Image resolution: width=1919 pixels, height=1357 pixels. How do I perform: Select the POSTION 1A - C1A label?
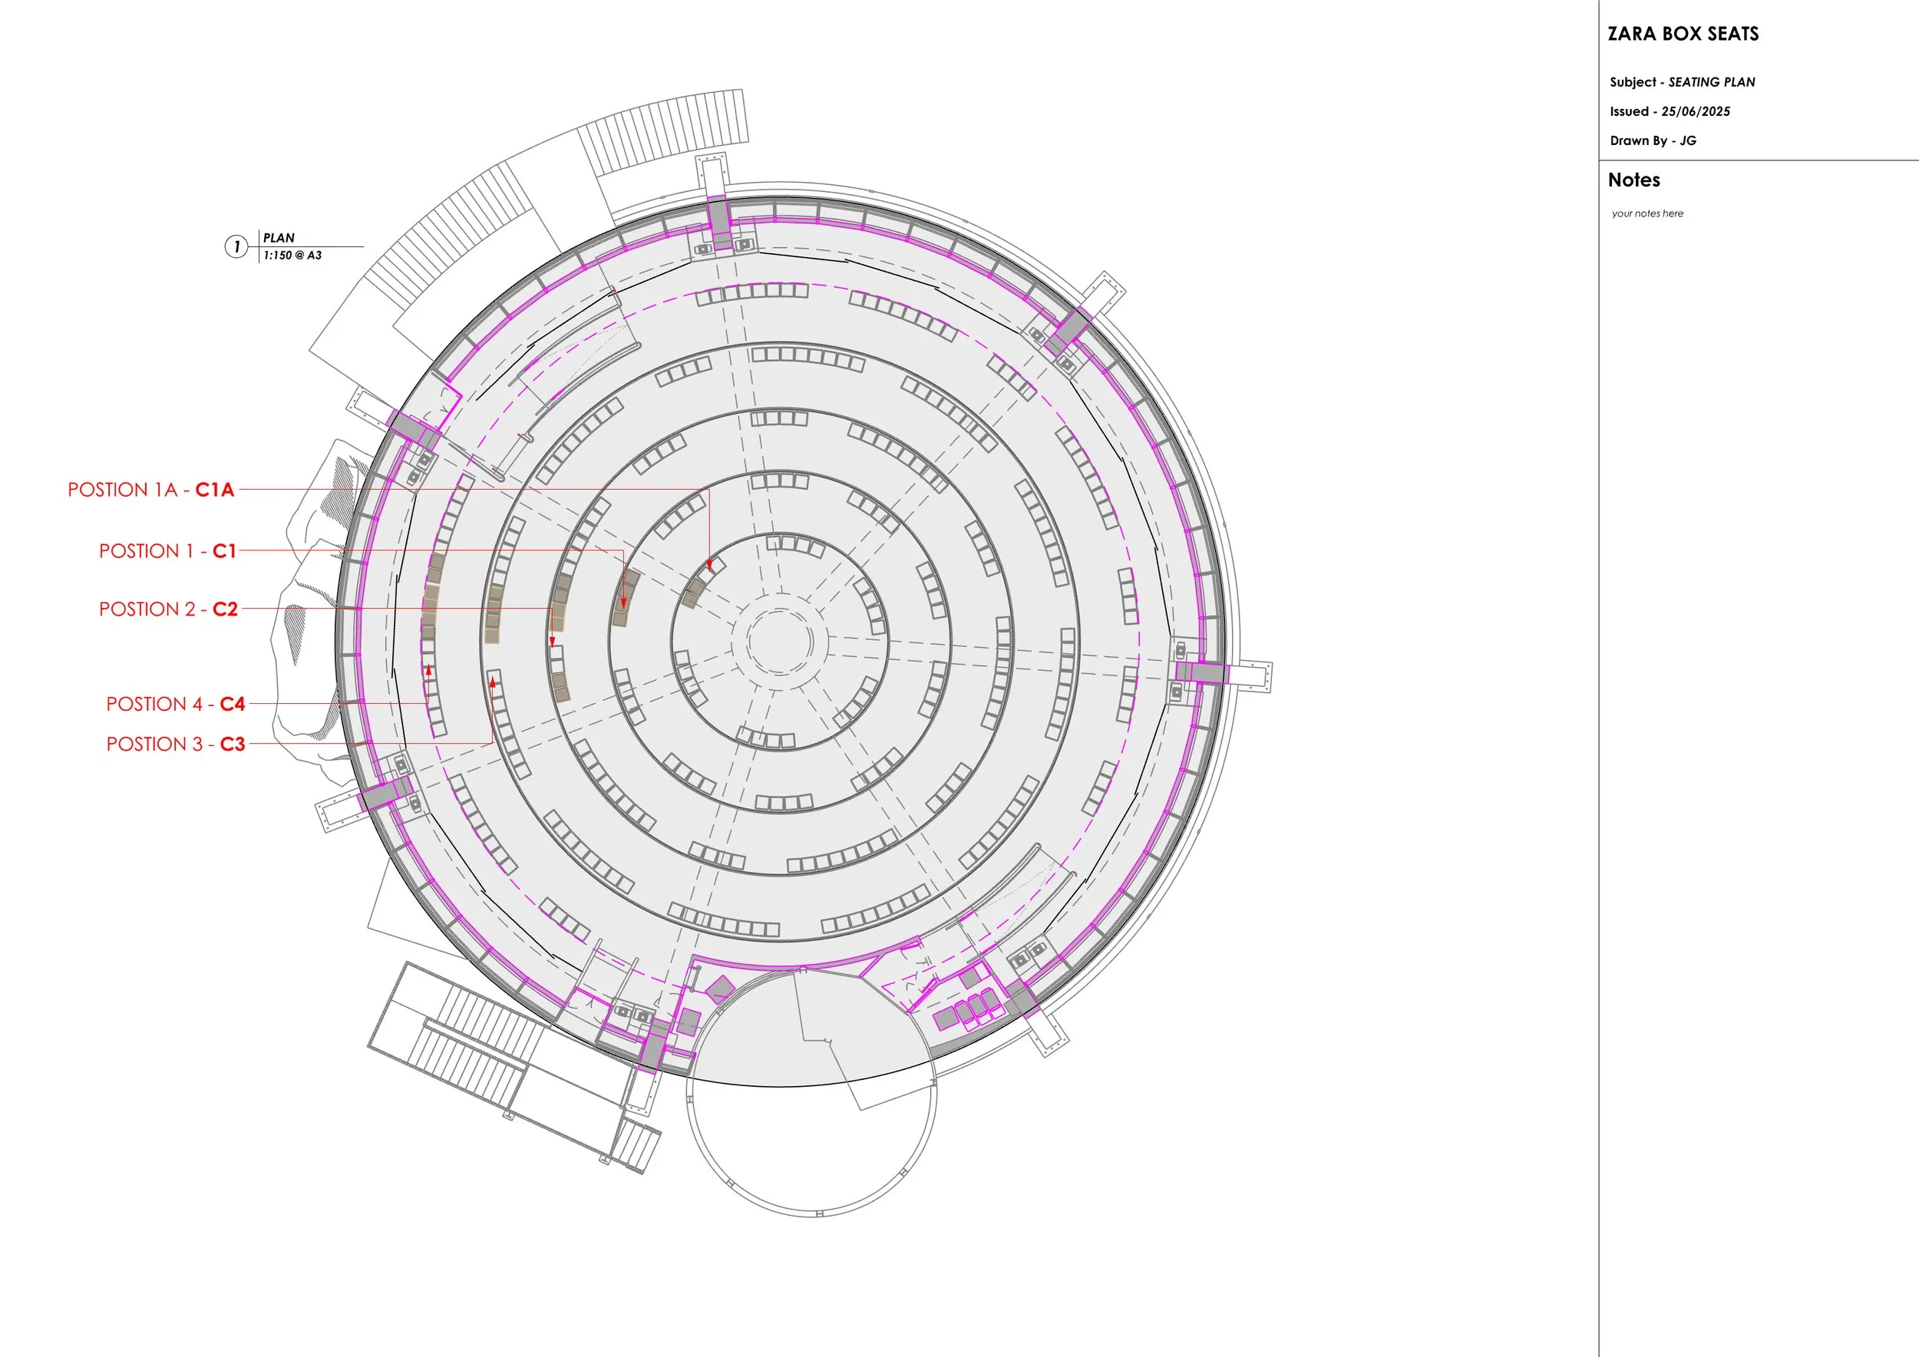tap(150, 490)
